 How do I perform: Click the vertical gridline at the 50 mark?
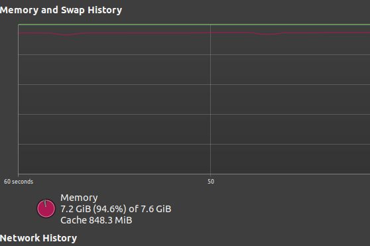tap(210, 99)
